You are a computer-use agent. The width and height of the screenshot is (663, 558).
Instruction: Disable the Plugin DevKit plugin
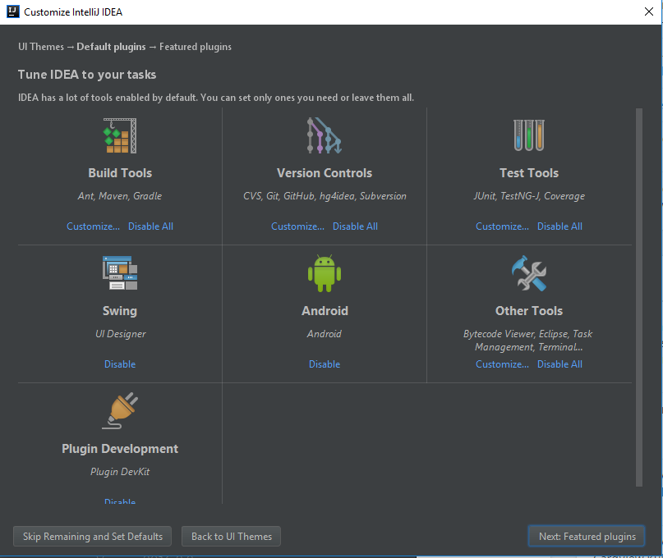120,501
